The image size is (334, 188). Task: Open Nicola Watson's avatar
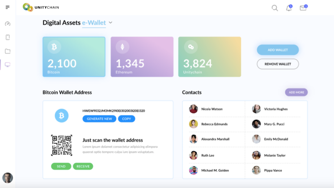click(193, 109)
